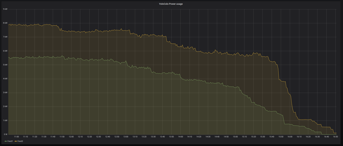Click the 12:40 time axis label
Screen dimensions: 343x146
[x=107, y=137]
